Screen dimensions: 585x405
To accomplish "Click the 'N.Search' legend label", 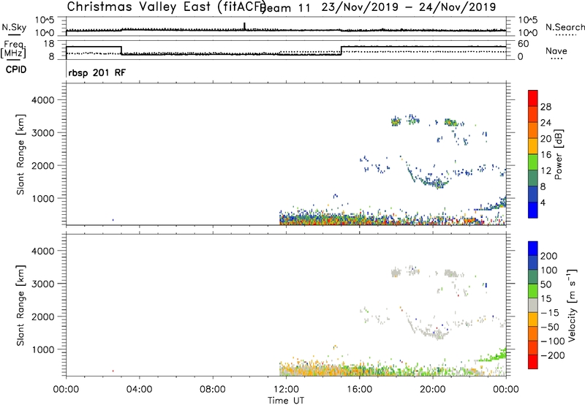I will click(x=565, y=27).
